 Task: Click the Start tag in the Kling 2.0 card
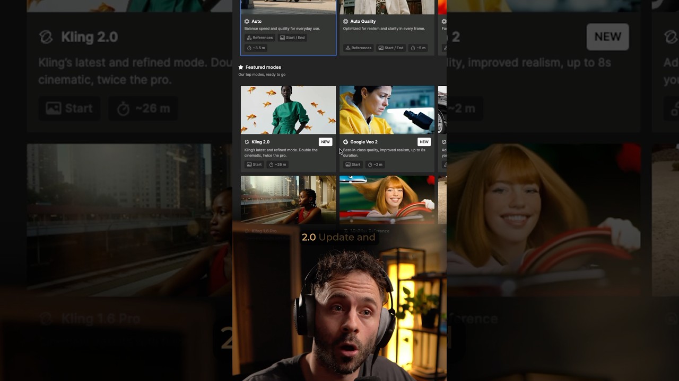(254, 165)
